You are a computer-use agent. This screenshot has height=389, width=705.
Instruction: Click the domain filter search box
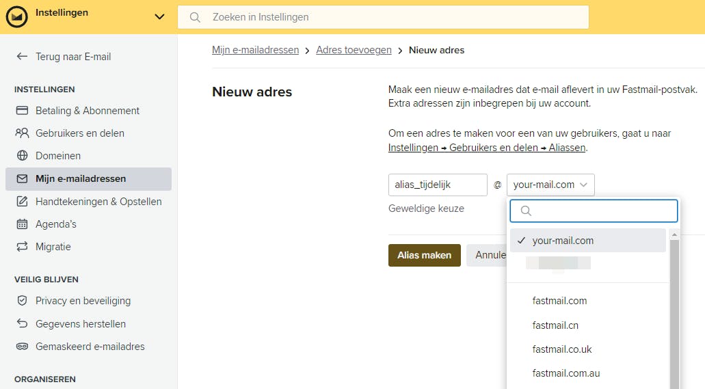[594, 211]
